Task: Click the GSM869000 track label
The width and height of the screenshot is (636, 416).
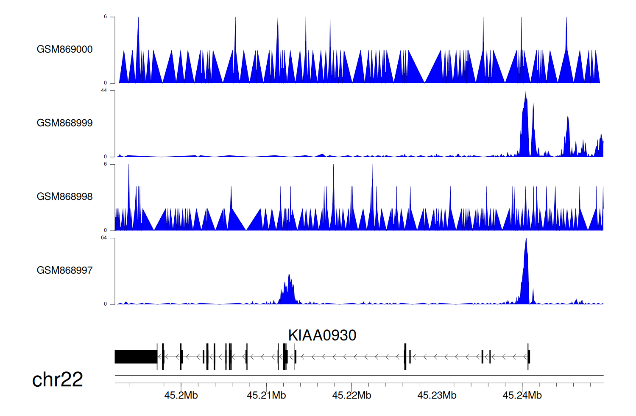Action: pyautogui.click(x=64, y=49)
